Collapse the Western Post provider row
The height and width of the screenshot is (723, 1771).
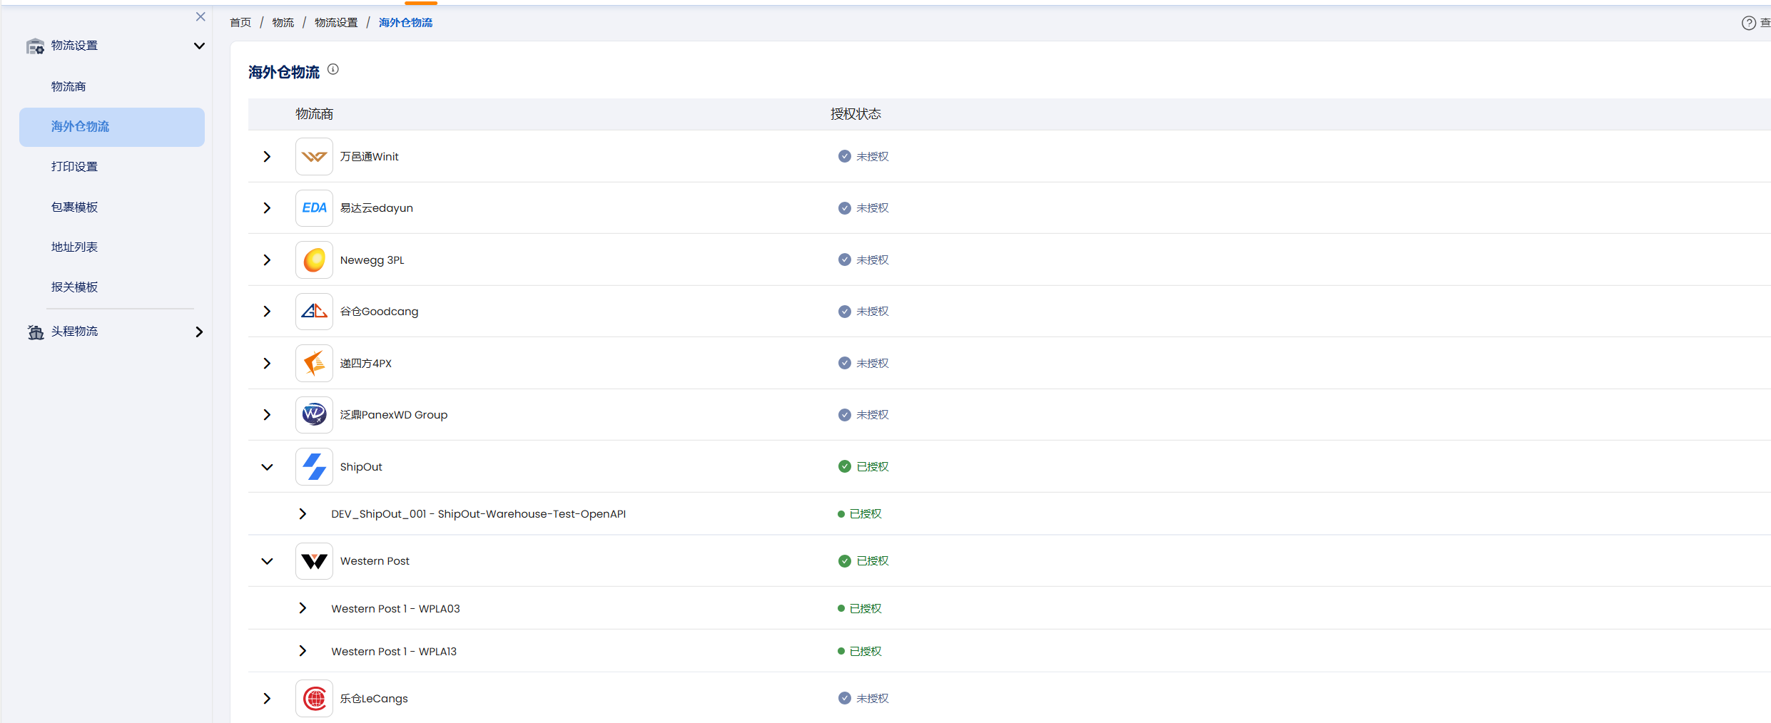pyautogui.click(x=267, y=561)
